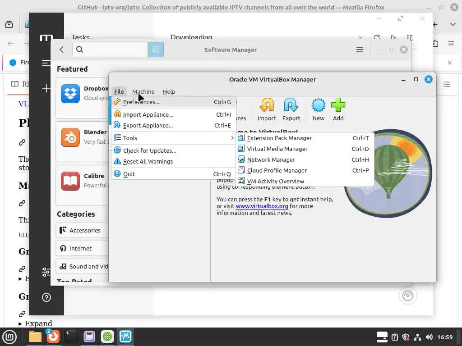Expand the Firefox list all tabs chevron
The height and width of the screenshot is (346, 462).
coord(453,24)
